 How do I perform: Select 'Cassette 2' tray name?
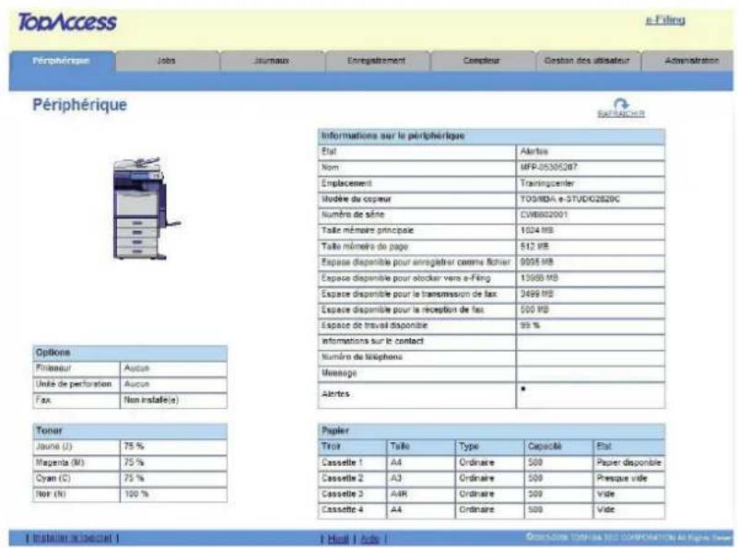342,478
